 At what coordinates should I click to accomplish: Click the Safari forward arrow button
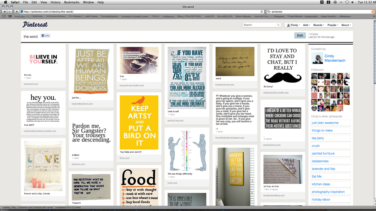(10, 12)
